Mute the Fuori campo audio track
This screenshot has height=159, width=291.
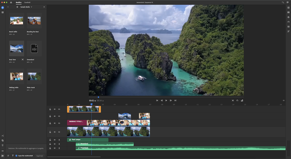coord(55,140)
